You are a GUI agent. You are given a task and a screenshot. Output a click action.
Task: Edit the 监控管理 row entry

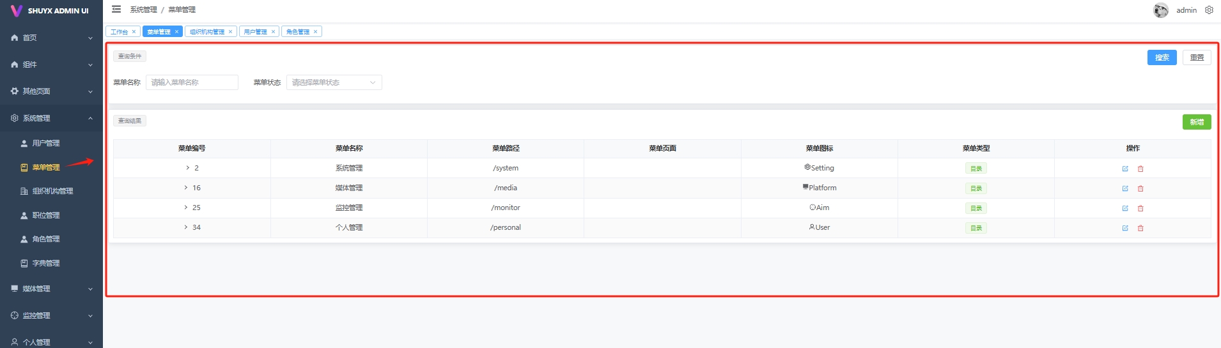(1125, 208)
